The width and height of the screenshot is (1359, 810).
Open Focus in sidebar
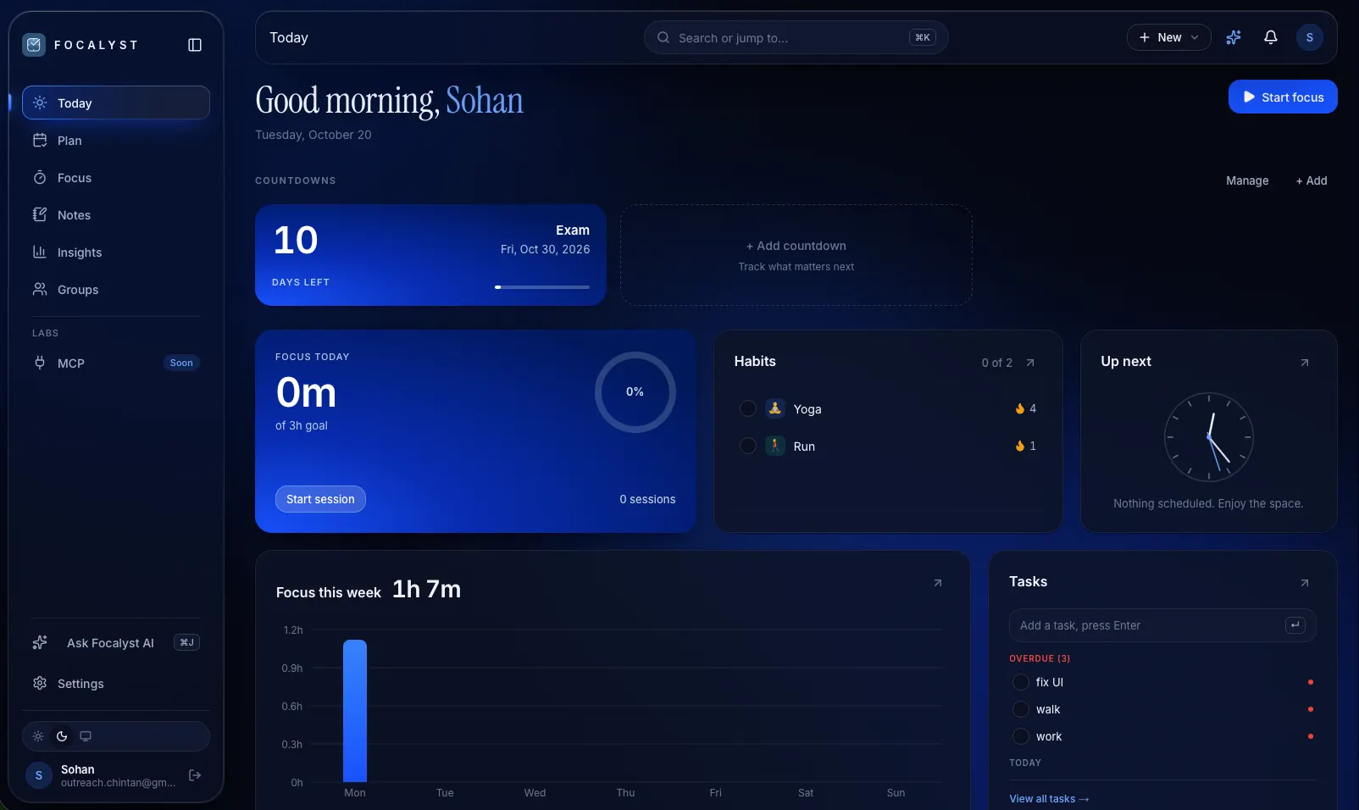[x=116, y=178]
